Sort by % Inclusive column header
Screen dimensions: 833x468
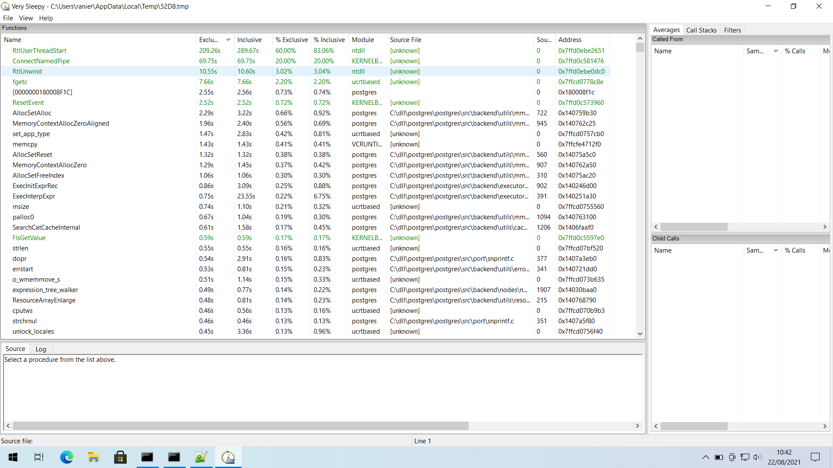coord(329,40)
